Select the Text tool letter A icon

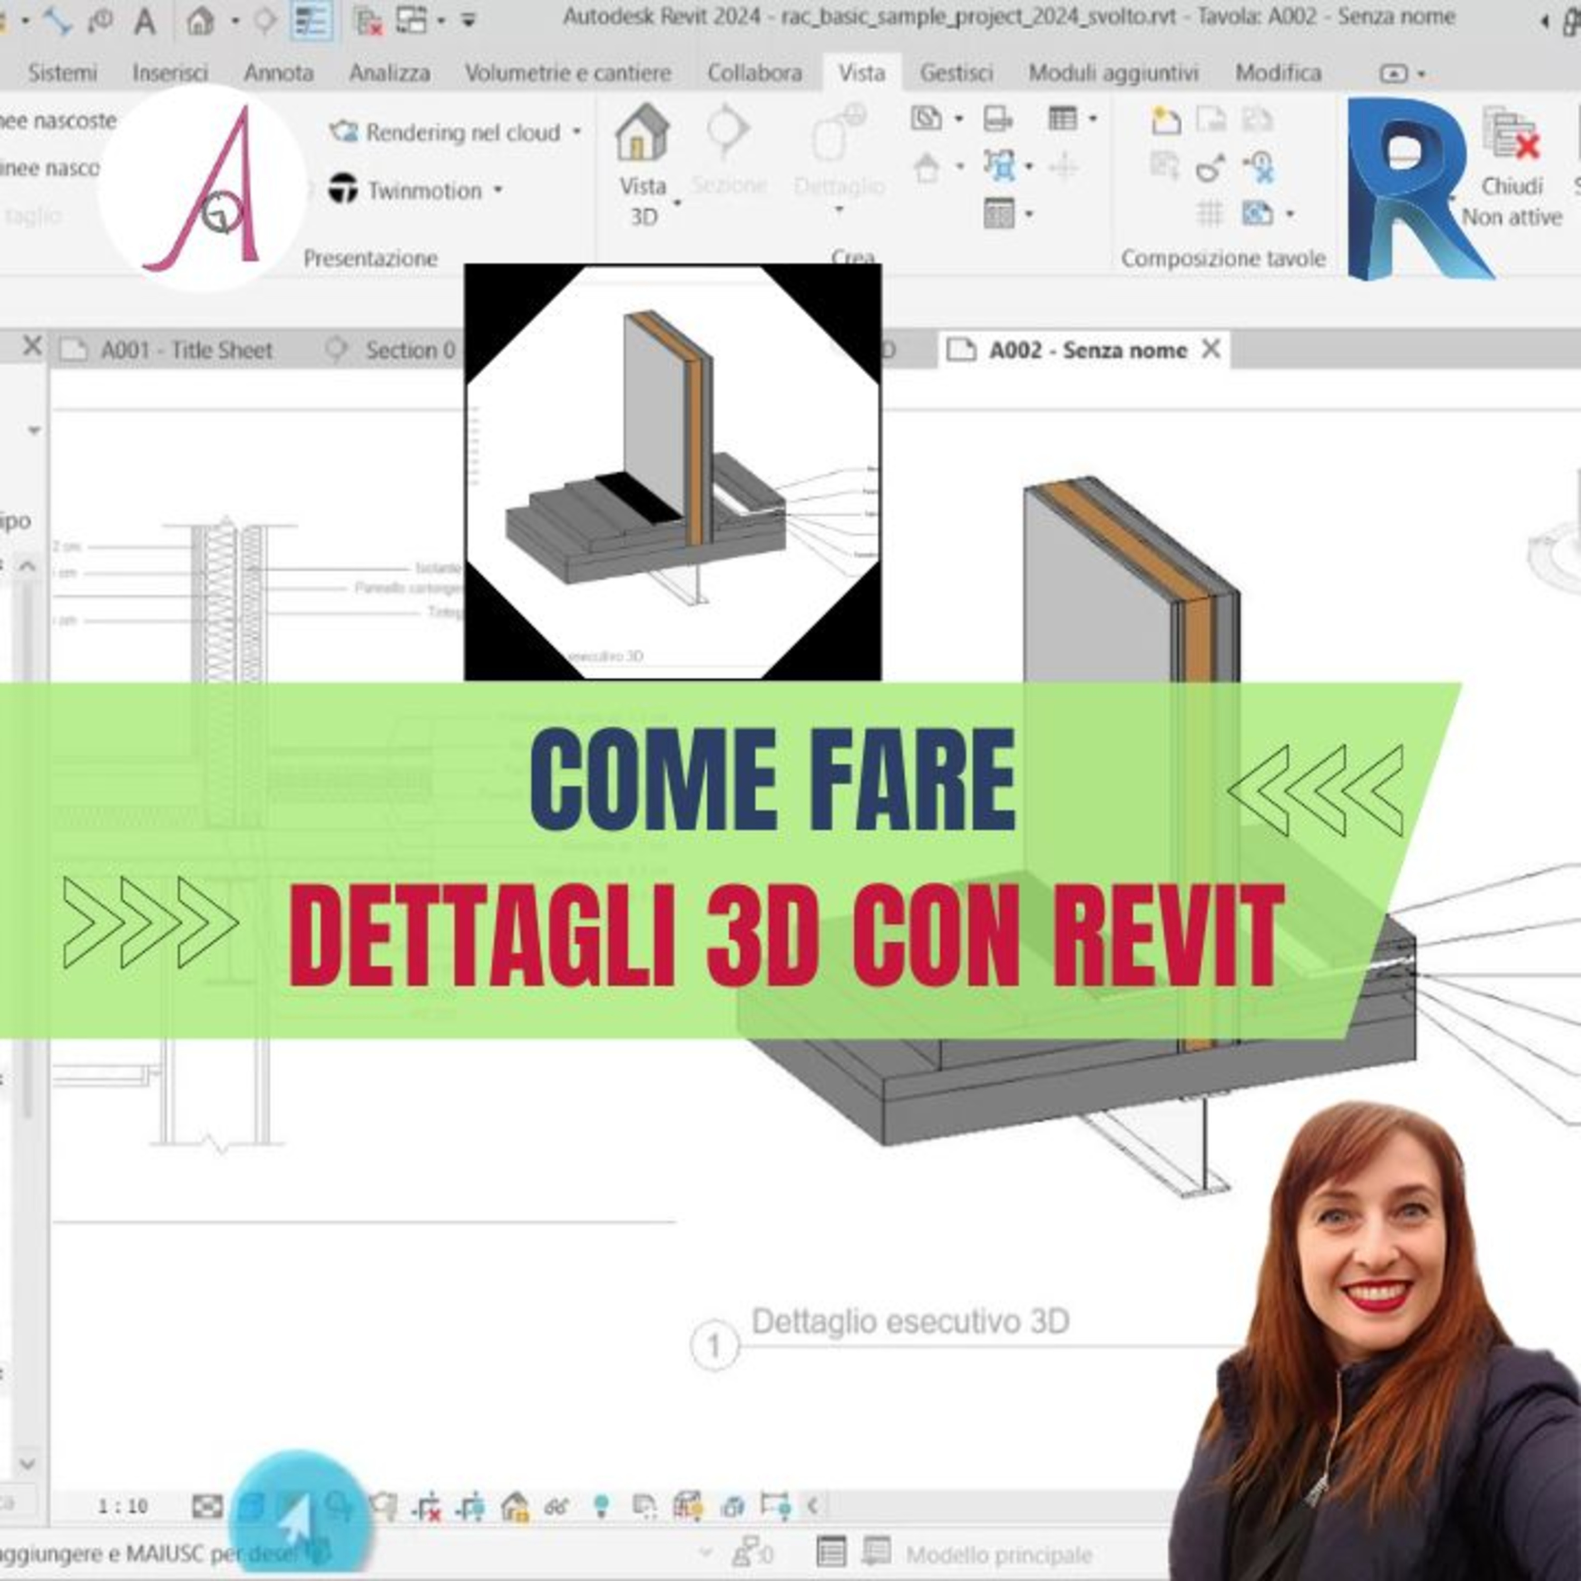tap(145, 21)
